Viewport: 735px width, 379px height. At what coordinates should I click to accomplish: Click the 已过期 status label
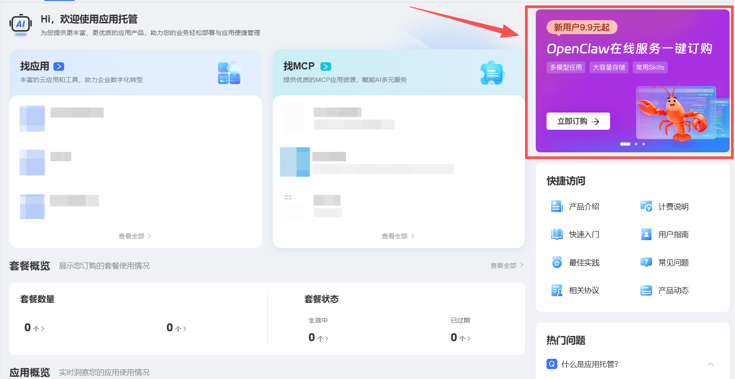click(460, 320)
